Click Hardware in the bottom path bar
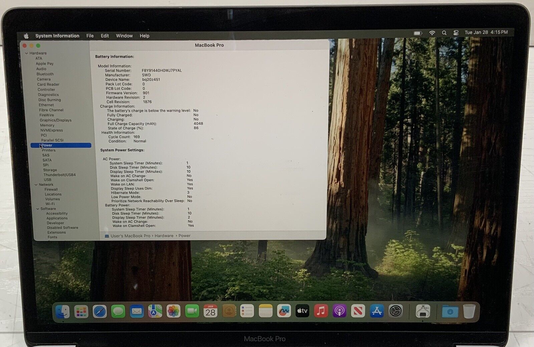This screenshot has width=534, height=347. (164, 236)
